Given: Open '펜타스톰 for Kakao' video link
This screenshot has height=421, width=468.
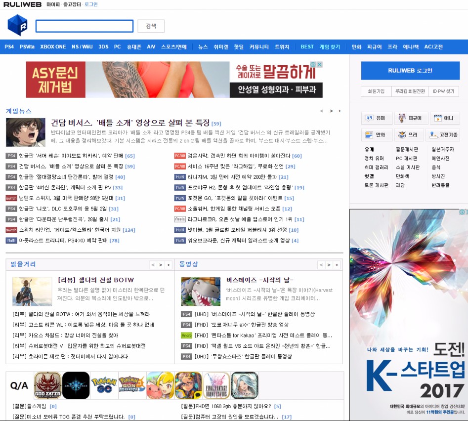Looking at the screenshot, I should (263, 336).
